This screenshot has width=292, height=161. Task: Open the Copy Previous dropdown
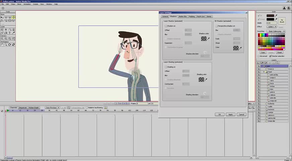point(52,108)
